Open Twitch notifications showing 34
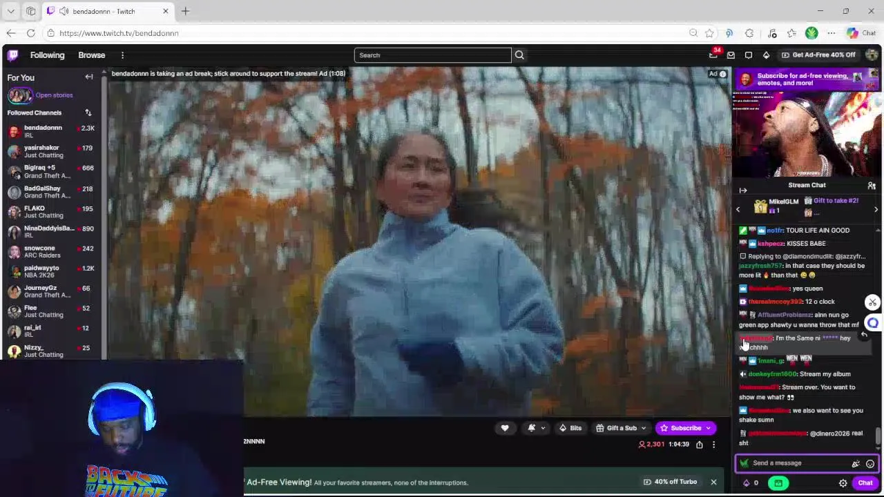Screen dimensions: 884x497 [714, 55]
